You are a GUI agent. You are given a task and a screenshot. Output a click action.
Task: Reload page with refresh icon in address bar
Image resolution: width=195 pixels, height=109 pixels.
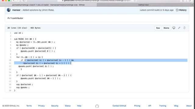(135, 1)
